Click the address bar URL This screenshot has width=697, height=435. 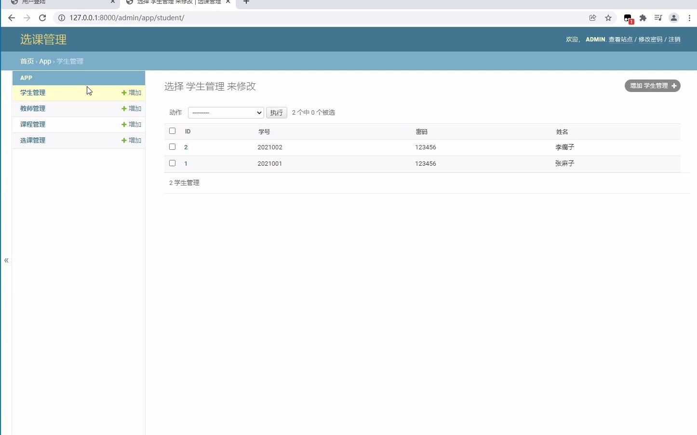click(127, 18)
